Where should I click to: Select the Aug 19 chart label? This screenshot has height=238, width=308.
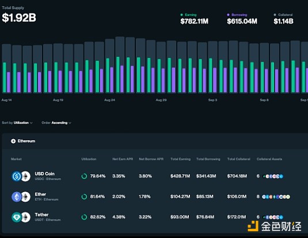coord(58,100)
